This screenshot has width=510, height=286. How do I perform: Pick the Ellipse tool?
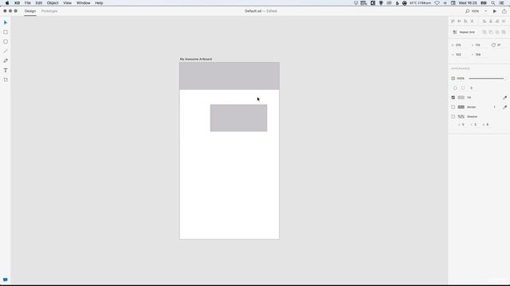(6, 41)
